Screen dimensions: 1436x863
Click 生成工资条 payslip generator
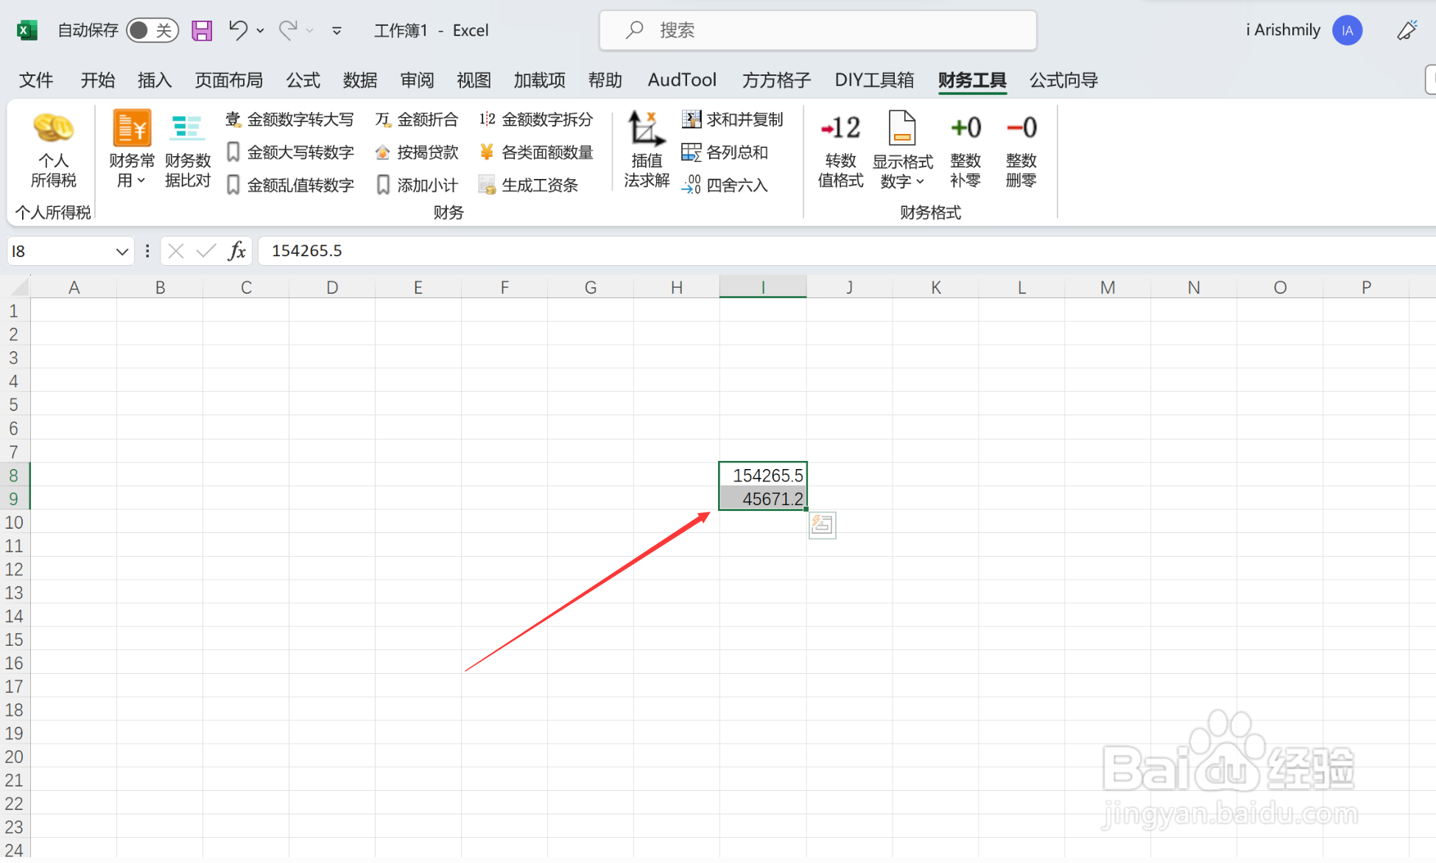click(529, 185)
